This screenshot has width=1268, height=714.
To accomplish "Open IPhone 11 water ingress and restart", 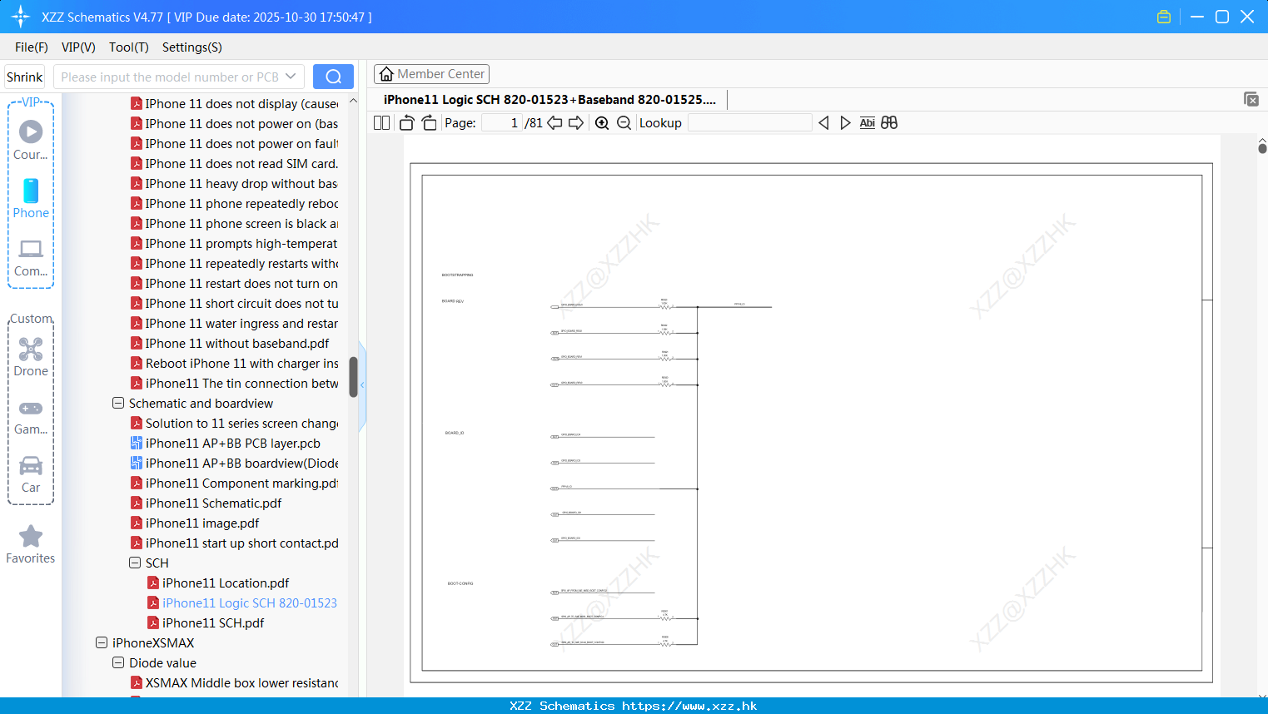I will [x=241, y=323].
